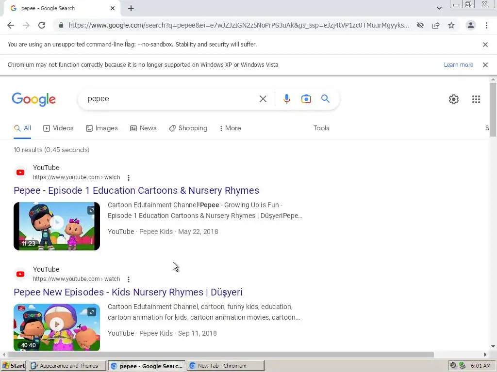Screen dimensions: 497x372
Task: Open more options for the New Episodes result
Action: click(128, 279)
